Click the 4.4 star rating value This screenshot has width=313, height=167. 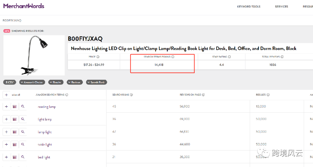pos(221,65)
